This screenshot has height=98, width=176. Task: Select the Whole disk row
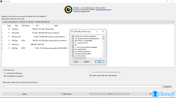click(x=35, y=29)
